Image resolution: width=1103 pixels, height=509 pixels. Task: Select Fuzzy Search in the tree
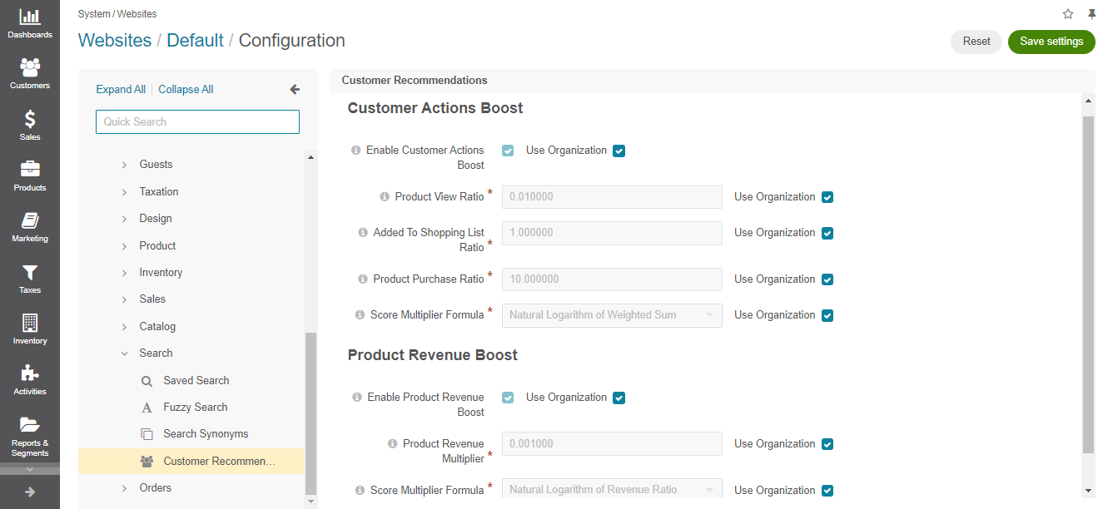click(x=196, y=408)
